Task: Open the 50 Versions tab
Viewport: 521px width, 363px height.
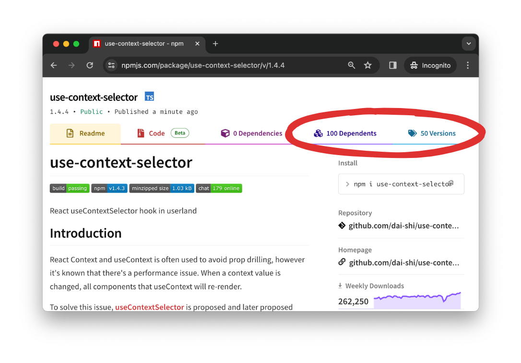Action: point(431,133)
